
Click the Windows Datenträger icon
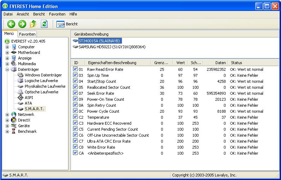tap(20, 75)
